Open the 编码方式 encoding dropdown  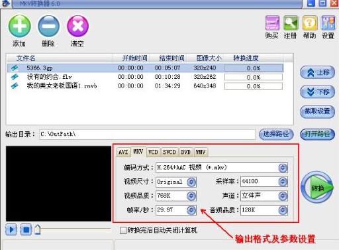[x=283, y=168]
